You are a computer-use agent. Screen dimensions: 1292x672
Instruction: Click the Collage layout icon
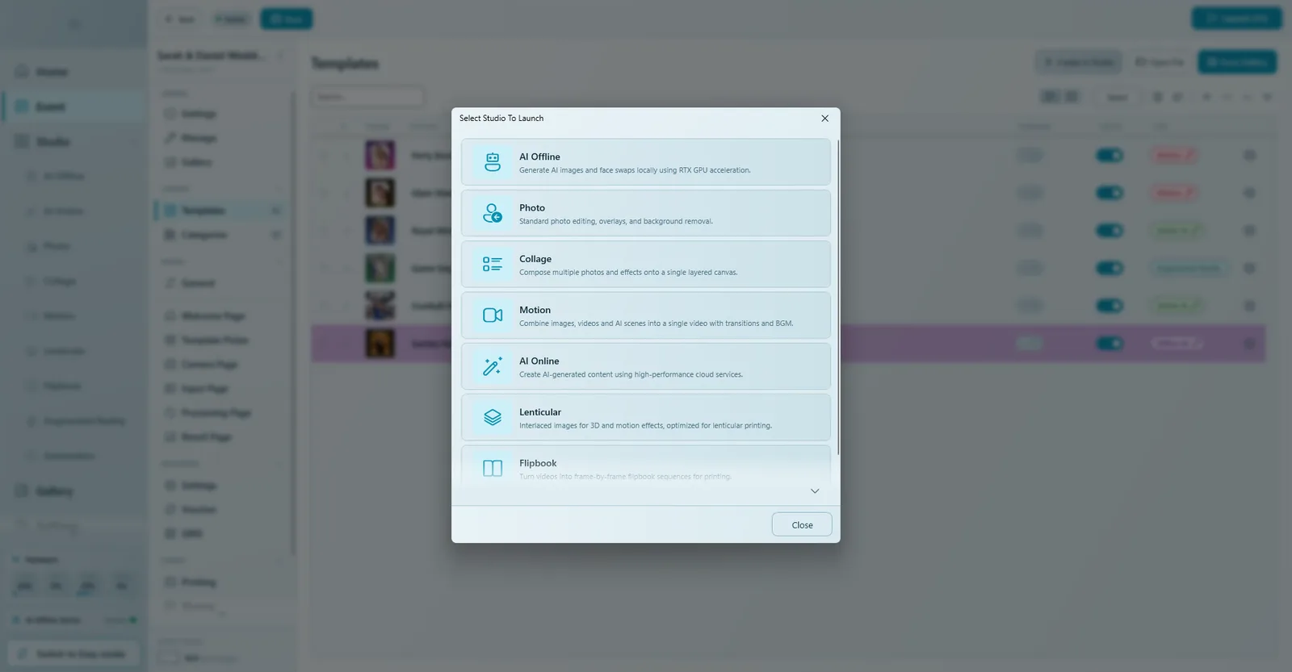pyautogui.click(x=493, y=264)
